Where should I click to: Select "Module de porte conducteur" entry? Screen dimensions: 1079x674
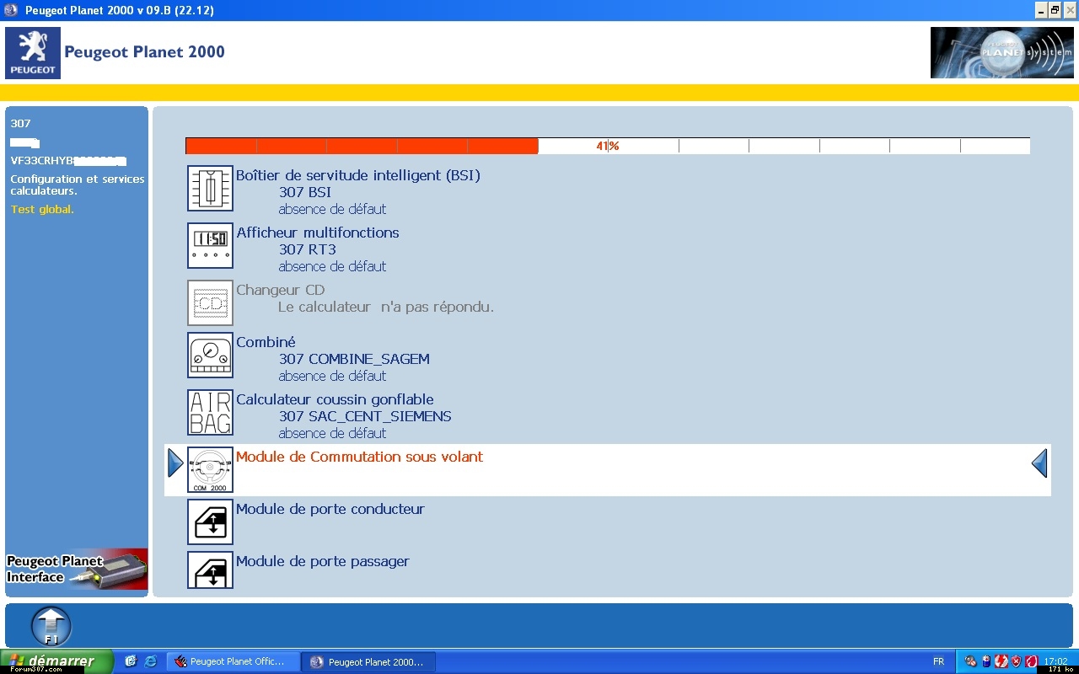point(330,509)
